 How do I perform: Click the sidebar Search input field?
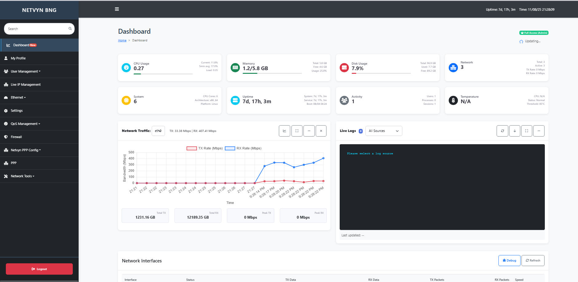coord(37,29)
